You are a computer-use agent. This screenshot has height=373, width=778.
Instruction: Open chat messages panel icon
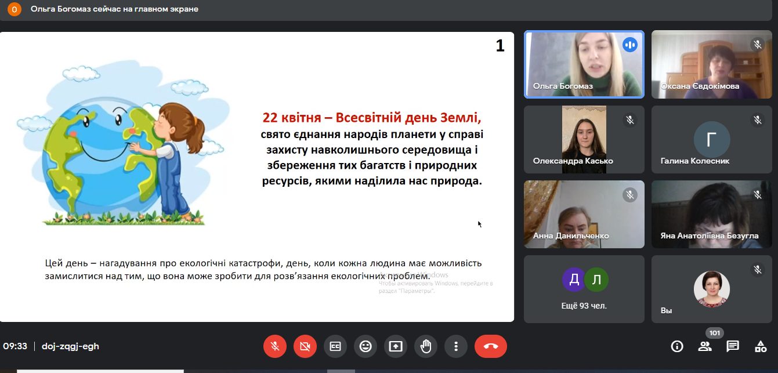tap(733, 346)
